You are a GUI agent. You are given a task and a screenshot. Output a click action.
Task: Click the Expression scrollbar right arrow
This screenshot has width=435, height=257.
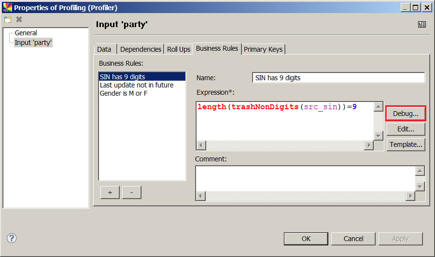pos(369,145)
